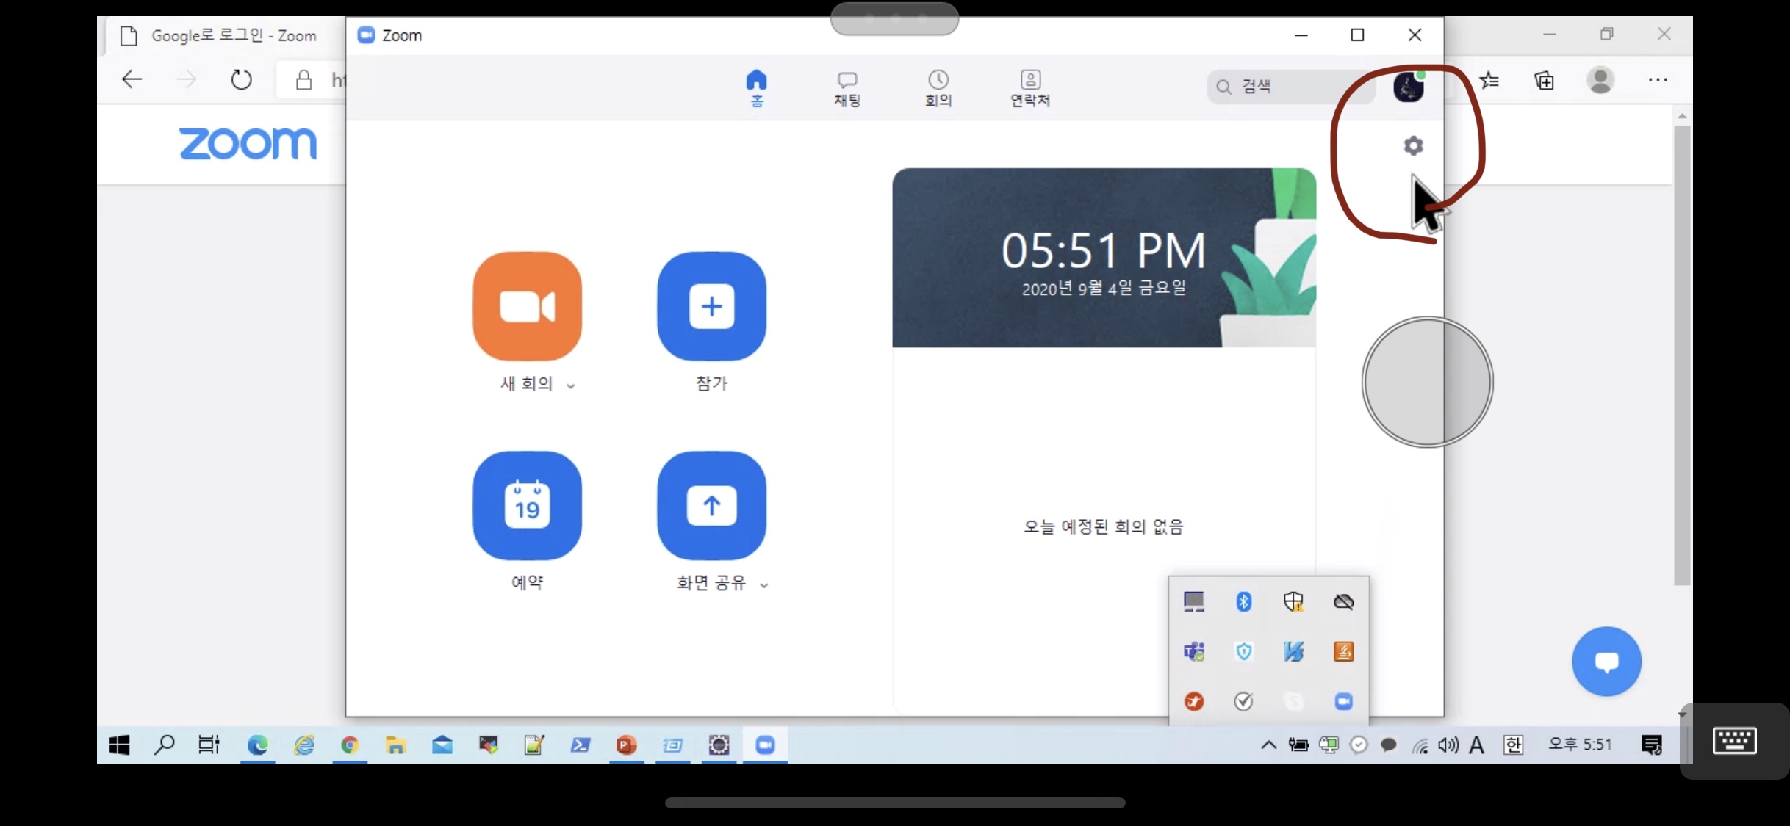1790x826 pixels.
Task: Click the volume speaker tray icon
Action: pyautogui.click(x=1448, y=745)
